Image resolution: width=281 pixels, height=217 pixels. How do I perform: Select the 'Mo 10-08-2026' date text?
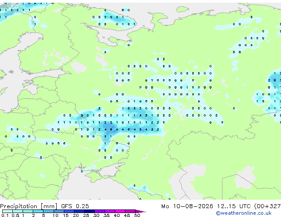click(x=187, y=206)
